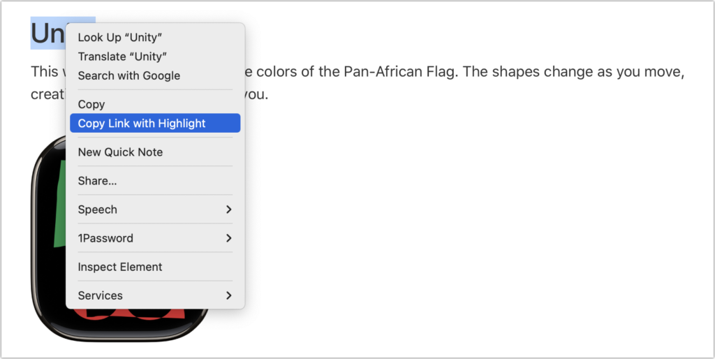Choose Copy from the context menu
This screenshot has height=359, width=715.
pos(91,104)
